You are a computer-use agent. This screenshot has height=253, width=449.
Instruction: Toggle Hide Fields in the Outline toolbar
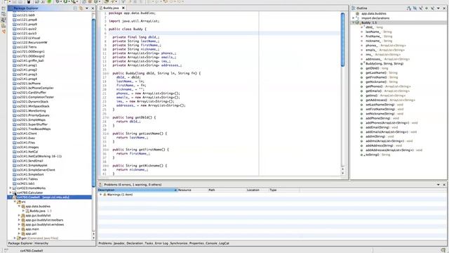(415, 8)
